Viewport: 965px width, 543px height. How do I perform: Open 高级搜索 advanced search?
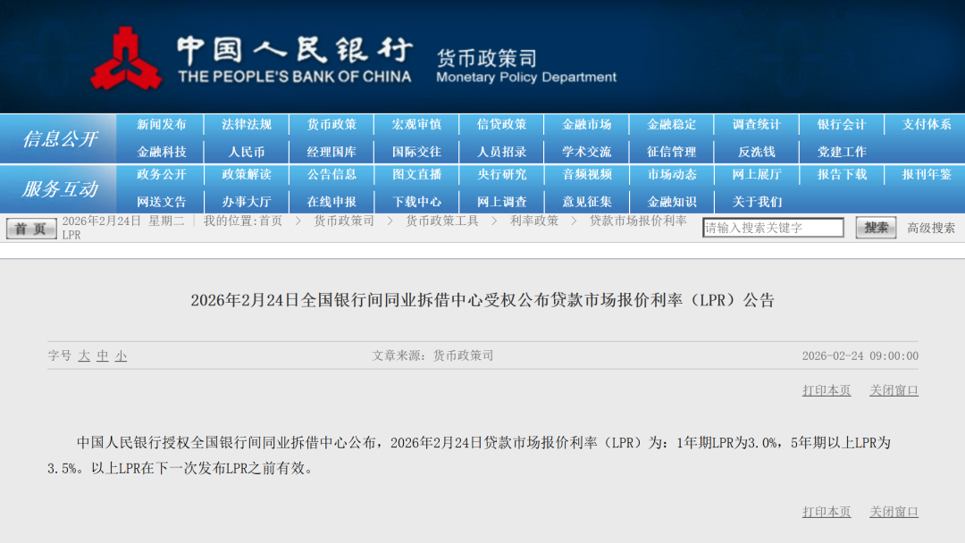(930, 228)
